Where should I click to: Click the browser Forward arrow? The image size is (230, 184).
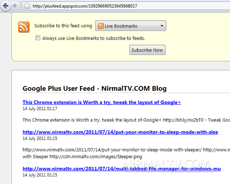15,6
